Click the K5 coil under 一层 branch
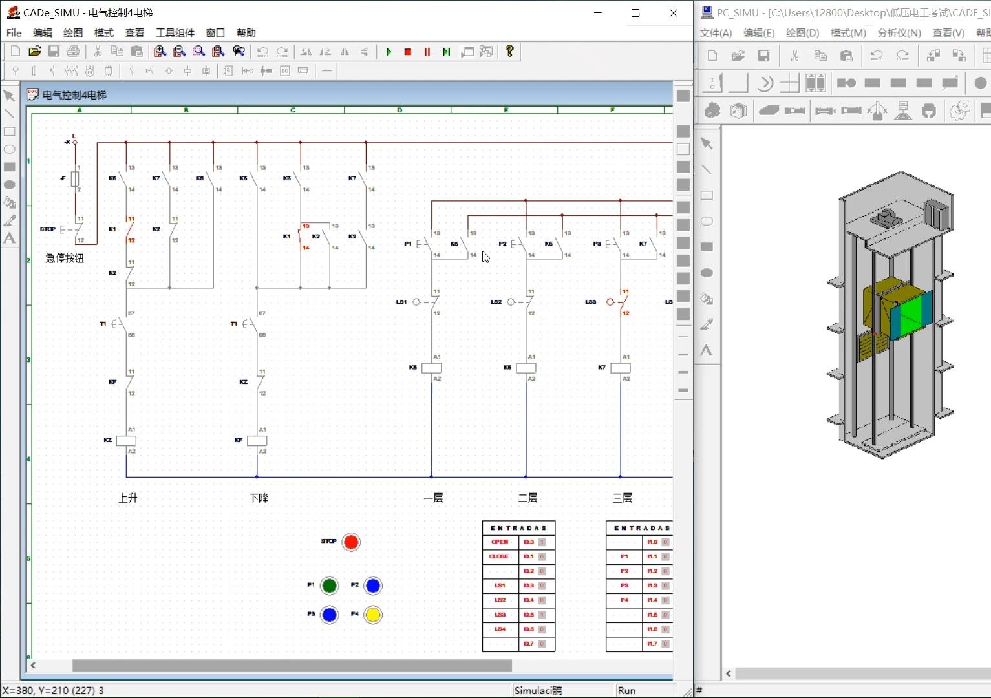 tap(431, 368)
